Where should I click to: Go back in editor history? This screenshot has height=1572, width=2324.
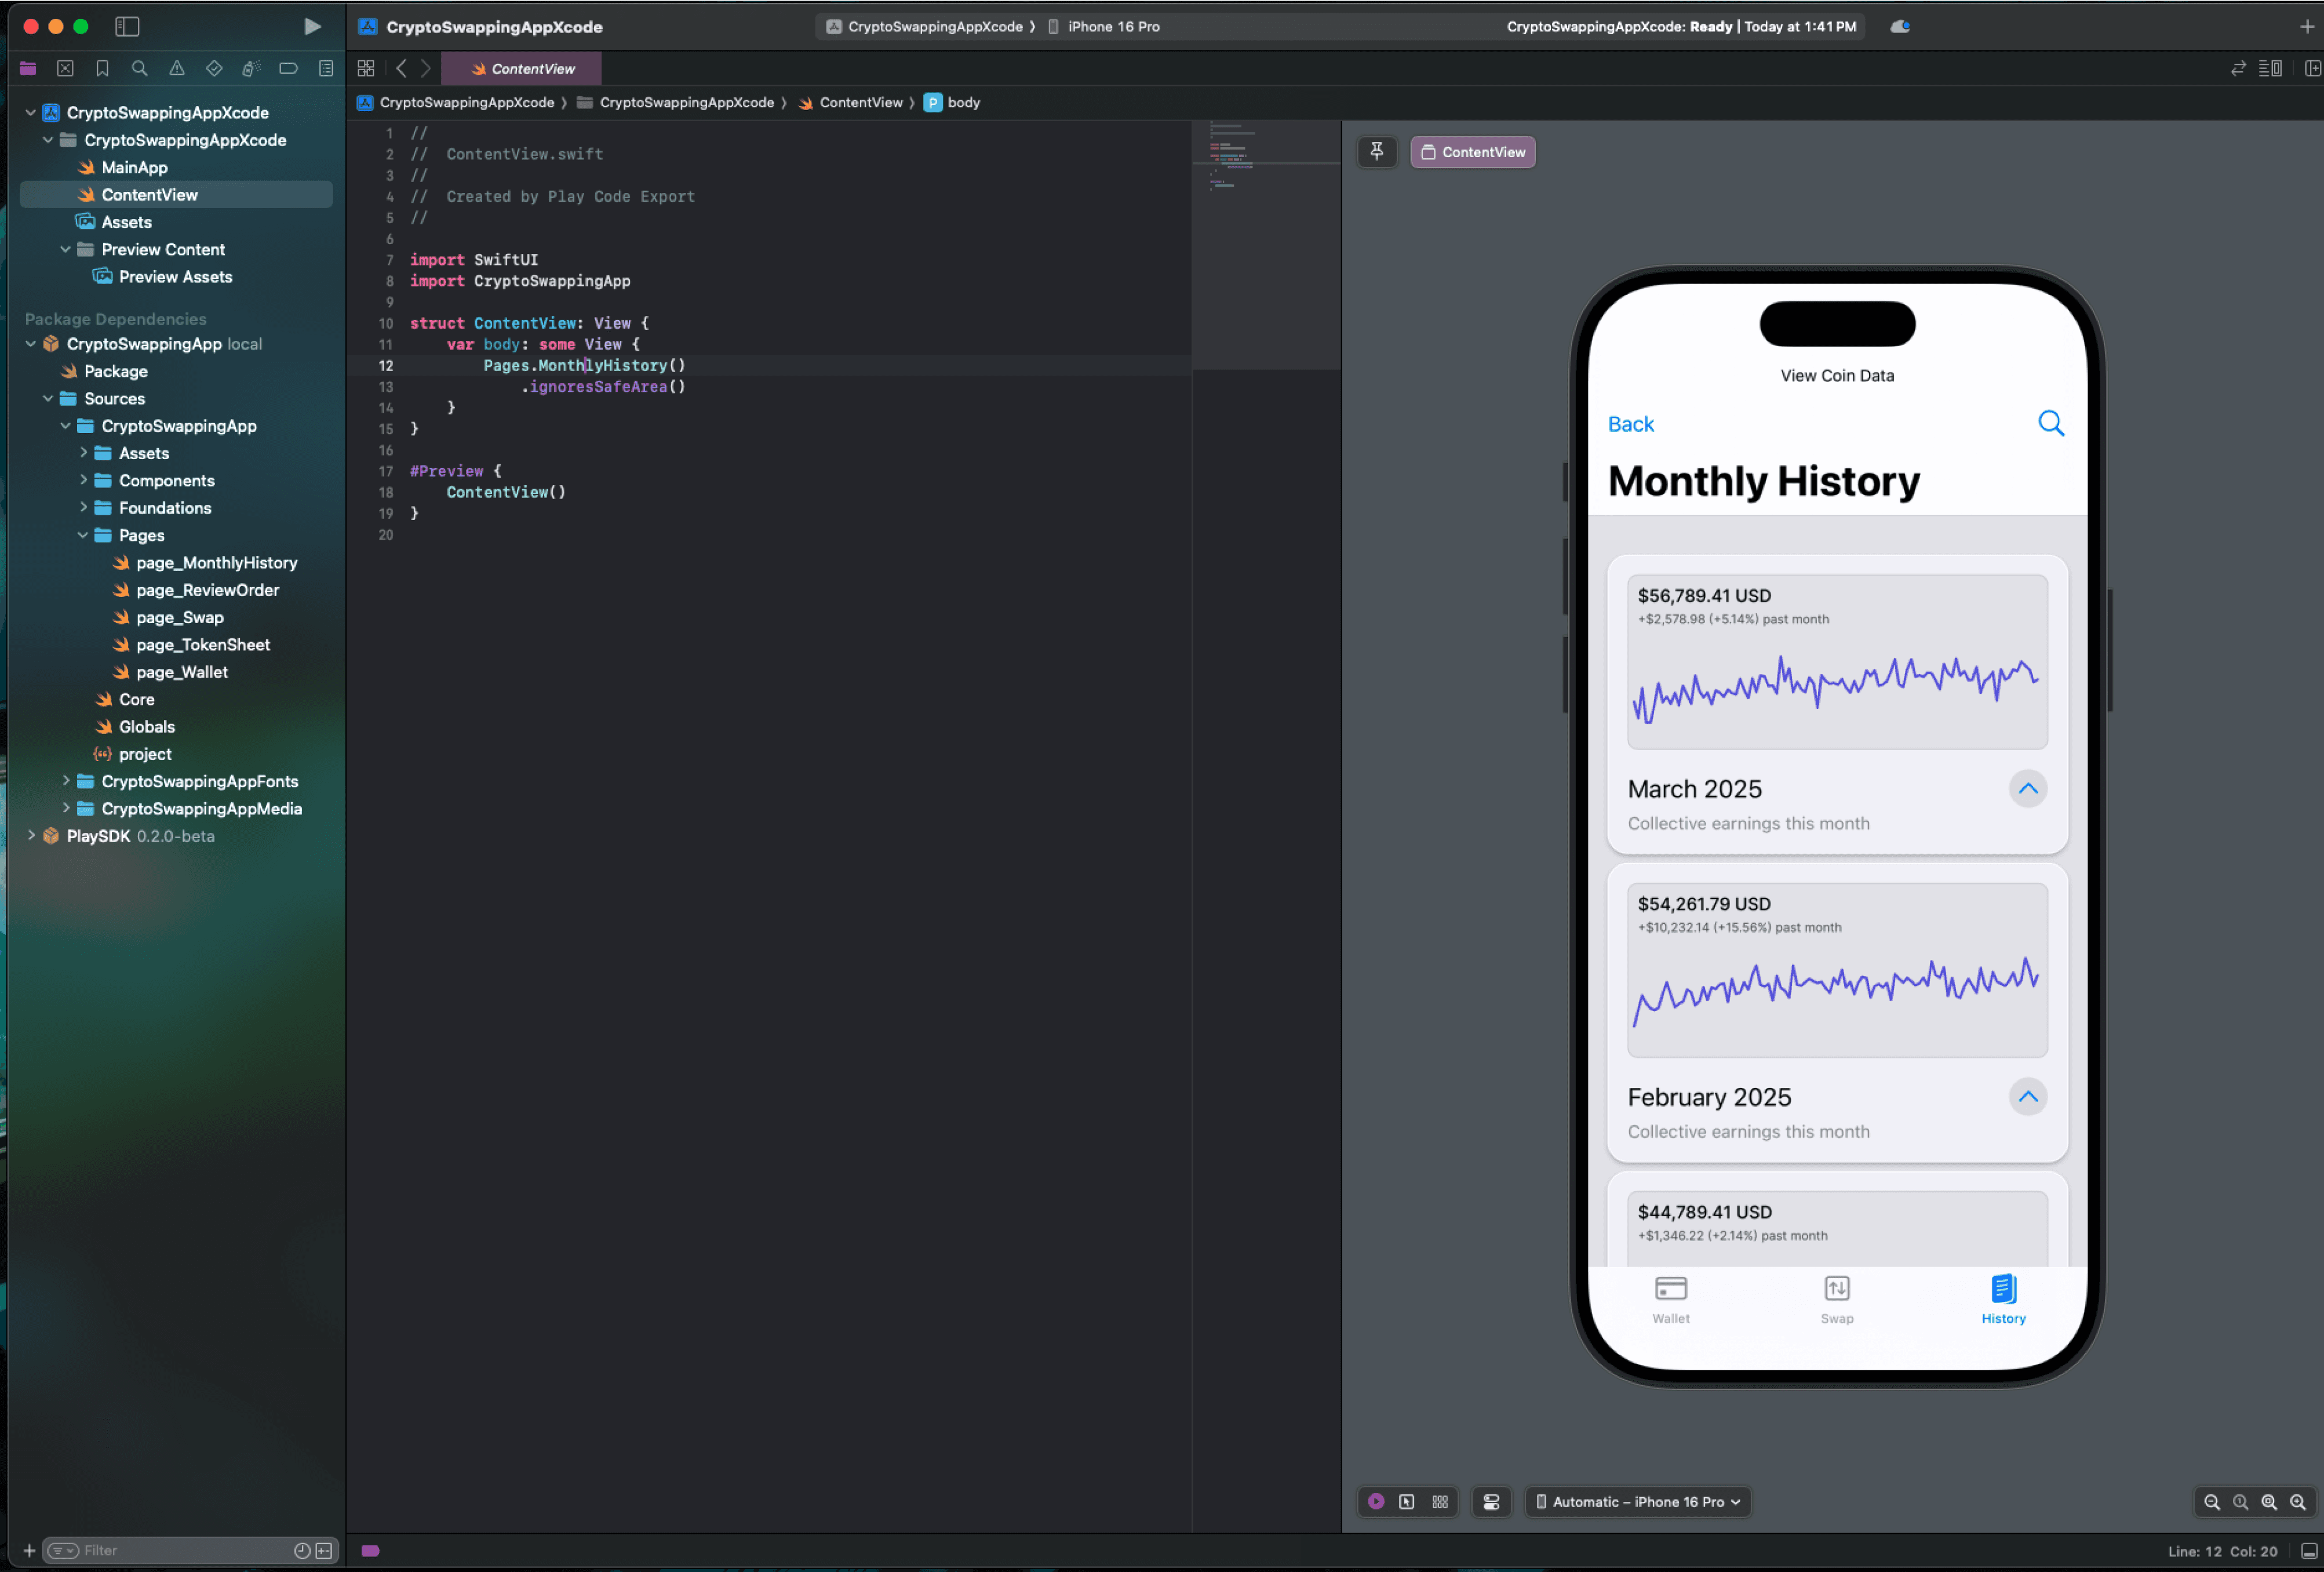pos(401,68)
